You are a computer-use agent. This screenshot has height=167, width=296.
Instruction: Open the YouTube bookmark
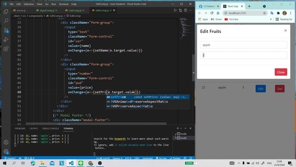coord(231,19)
